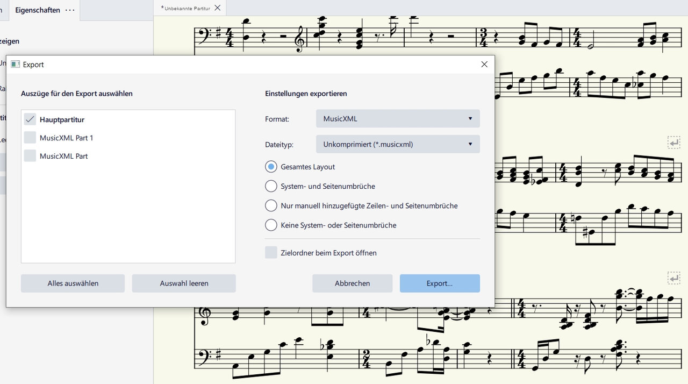Image resolution: width=688 pixels, height=384 pixels.
Task: Click the Abbrechen button
Action: (352, 283)
